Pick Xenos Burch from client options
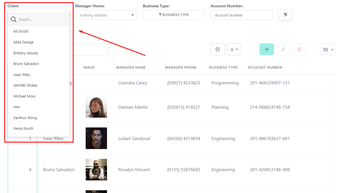 [23, 129]
